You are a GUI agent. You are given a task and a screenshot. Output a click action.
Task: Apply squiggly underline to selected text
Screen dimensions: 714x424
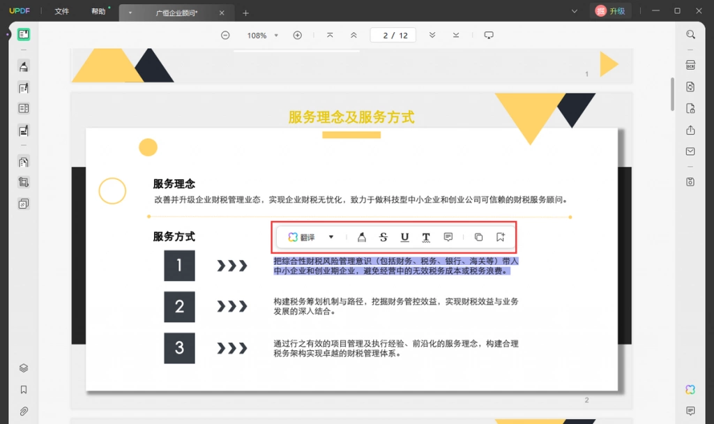[426, 237]
